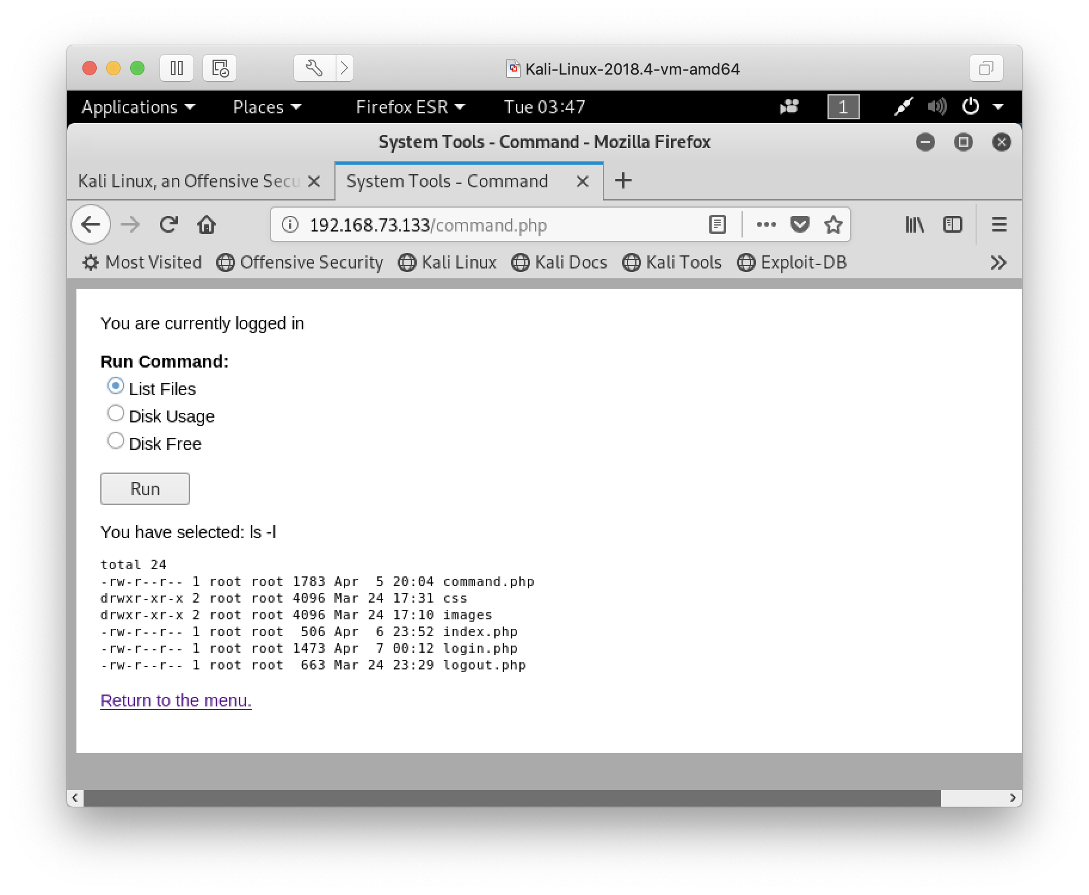
Task: Select workspace 1 indicator
Action: click(x=843, y=107)
